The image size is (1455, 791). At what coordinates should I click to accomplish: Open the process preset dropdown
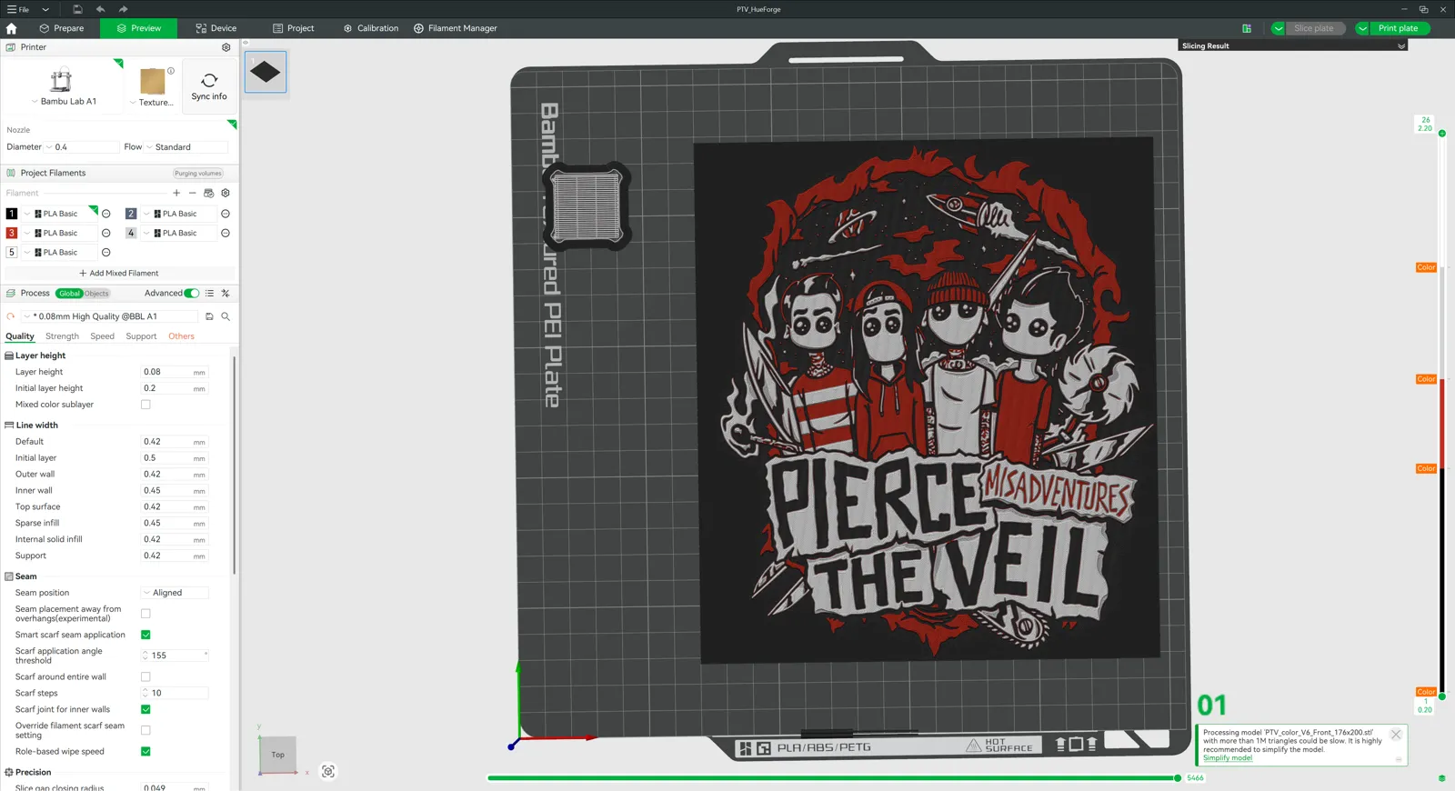109,316
